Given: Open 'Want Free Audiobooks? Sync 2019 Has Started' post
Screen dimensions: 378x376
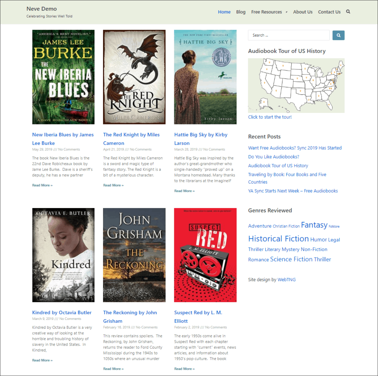Looking at the screenshot, I should (295, 148).
